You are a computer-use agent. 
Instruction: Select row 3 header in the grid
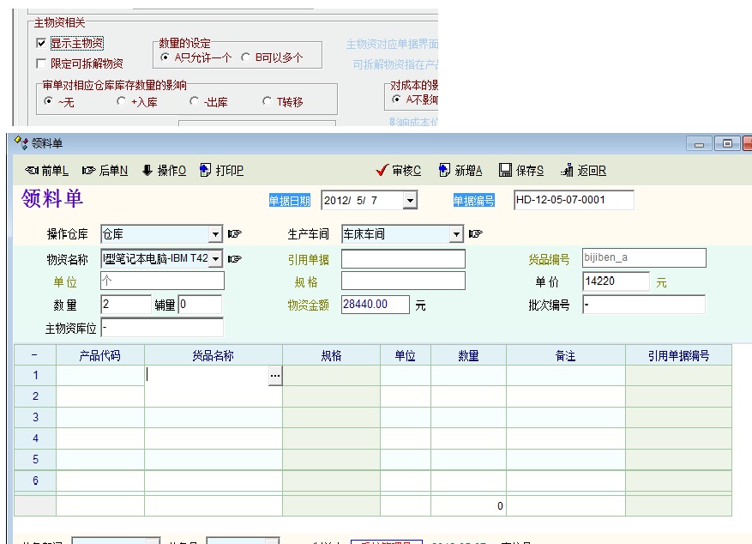click(x=35, y=418)
